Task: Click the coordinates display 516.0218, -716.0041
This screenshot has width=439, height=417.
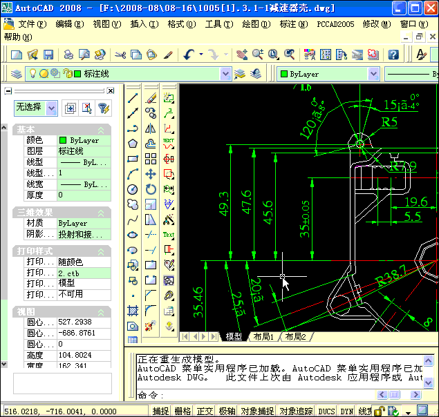Action: [x=60, y=411]
